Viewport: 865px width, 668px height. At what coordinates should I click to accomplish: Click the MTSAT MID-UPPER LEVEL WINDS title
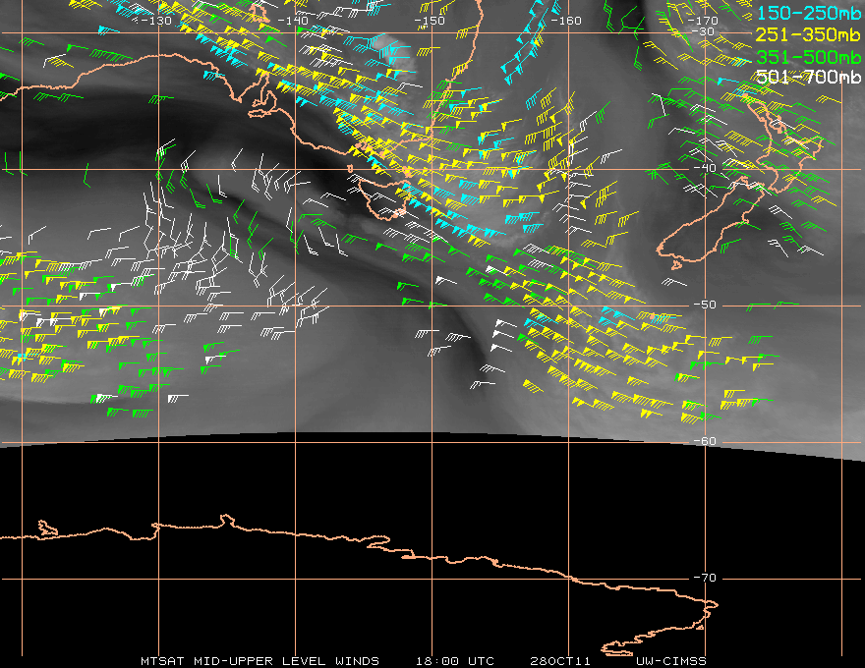(x=259, y=661)
